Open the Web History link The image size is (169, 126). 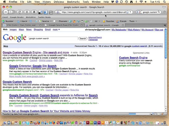tap(134, 30)
